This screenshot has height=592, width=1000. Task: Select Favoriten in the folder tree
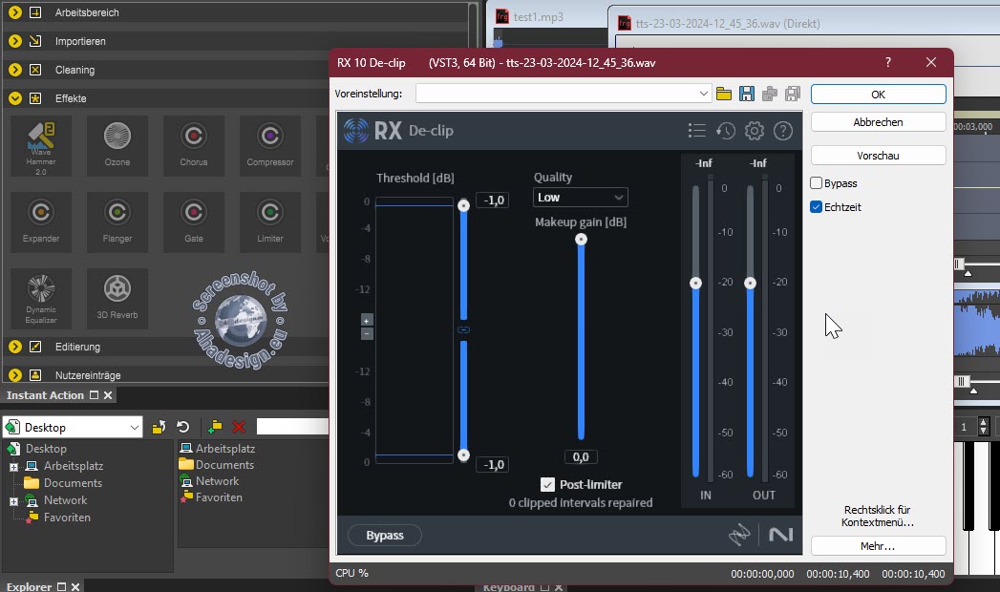(x=67, y=518)
